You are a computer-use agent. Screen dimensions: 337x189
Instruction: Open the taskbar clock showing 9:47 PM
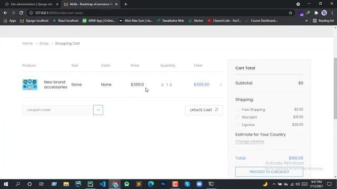pyautogui.click(x=316, y=184)
